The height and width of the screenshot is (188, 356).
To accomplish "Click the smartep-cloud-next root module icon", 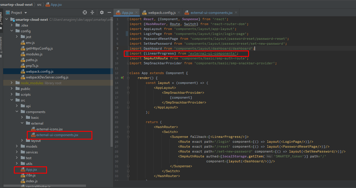I will (12, 20).
